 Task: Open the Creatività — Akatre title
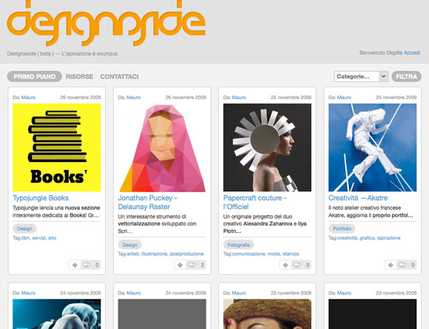click(x=358, y=198)
